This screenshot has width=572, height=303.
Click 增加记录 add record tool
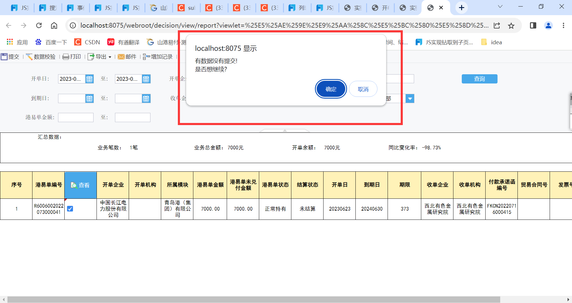[158, 56]
